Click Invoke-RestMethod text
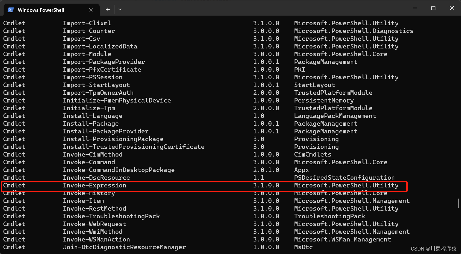Image resolution: width=461 pixels, height=254 pixels. point(95,208)
